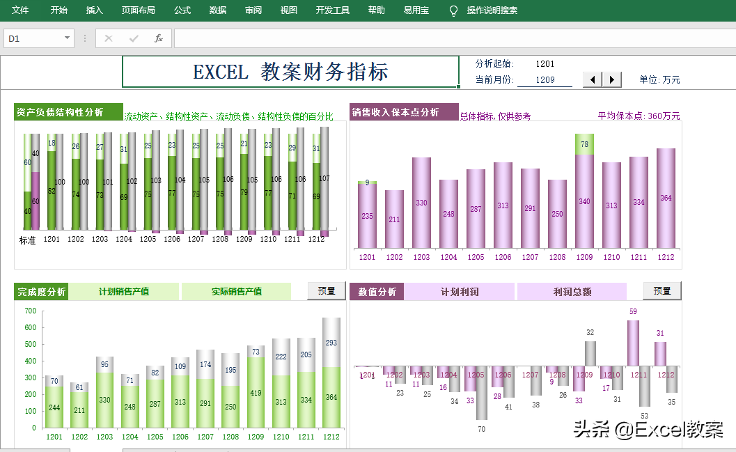Click the 预置 button beside 利润总额
736x452 pixels.
(662, 291)
